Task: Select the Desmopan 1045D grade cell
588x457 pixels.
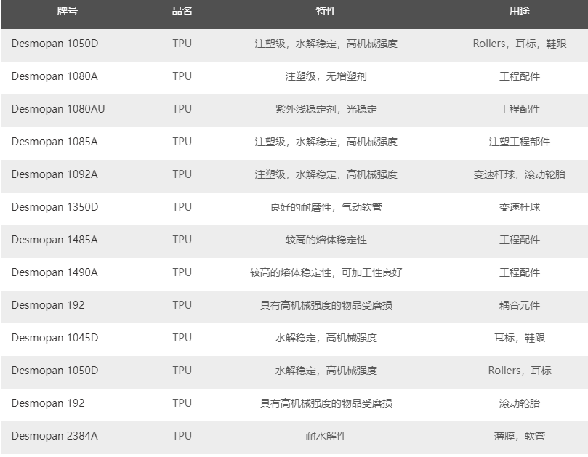Action: (55, 338)
